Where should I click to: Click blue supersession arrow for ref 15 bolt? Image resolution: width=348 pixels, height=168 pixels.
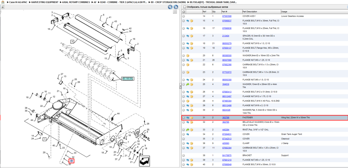(188, 21)
